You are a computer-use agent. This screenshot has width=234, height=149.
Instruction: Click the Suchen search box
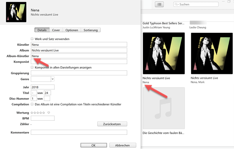[x=196, y=4]
